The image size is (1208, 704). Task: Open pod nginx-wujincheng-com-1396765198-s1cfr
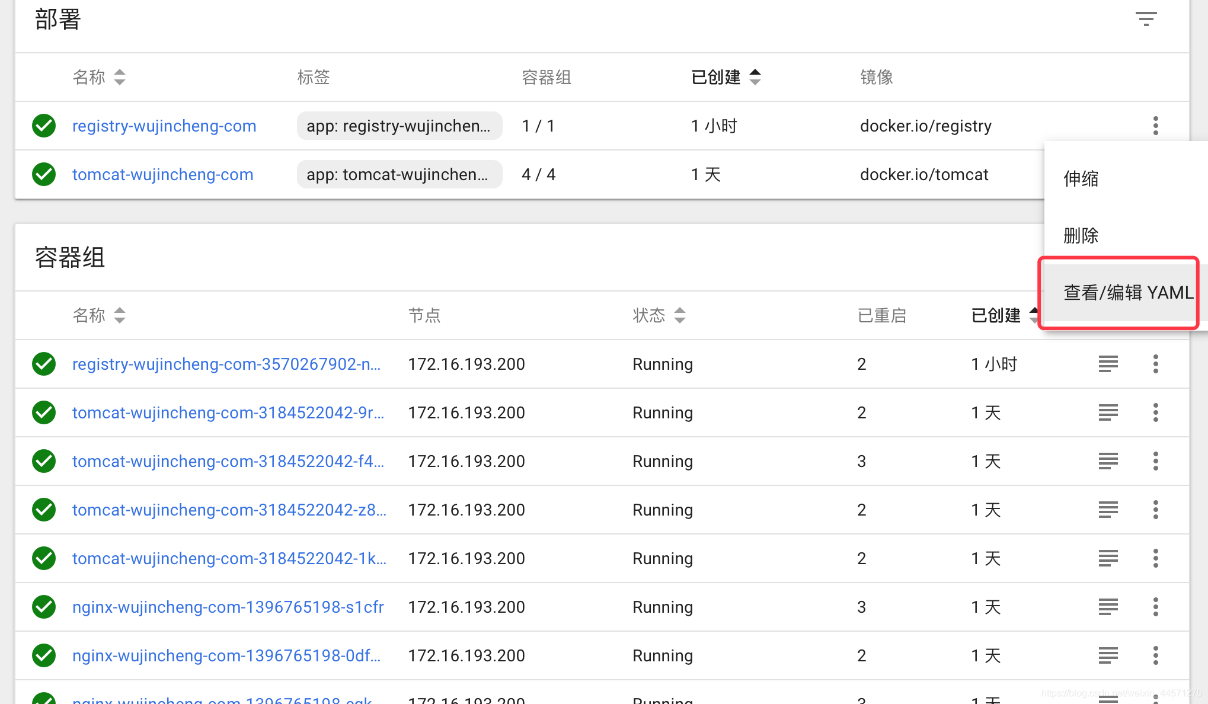[x=228, y=607]
